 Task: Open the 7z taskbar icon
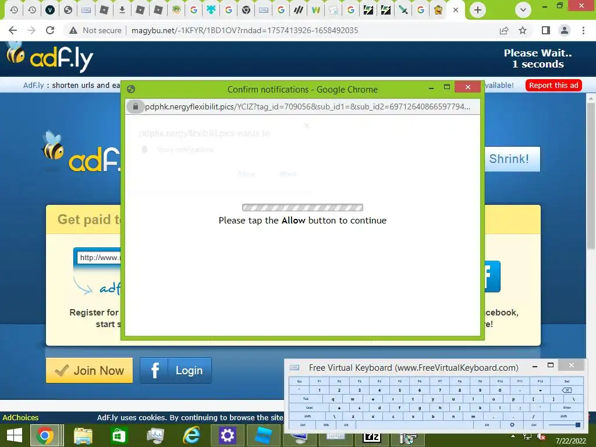pos(371,437)
